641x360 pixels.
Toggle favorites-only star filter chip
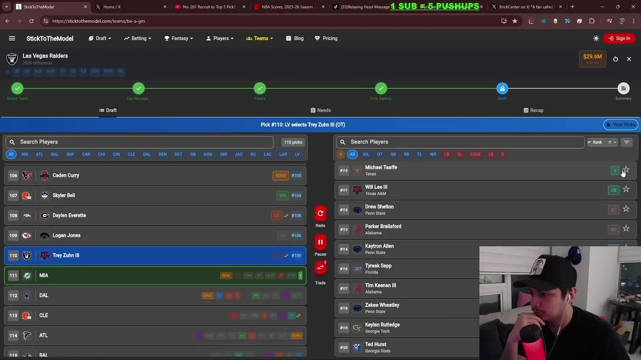pos(341,154)
